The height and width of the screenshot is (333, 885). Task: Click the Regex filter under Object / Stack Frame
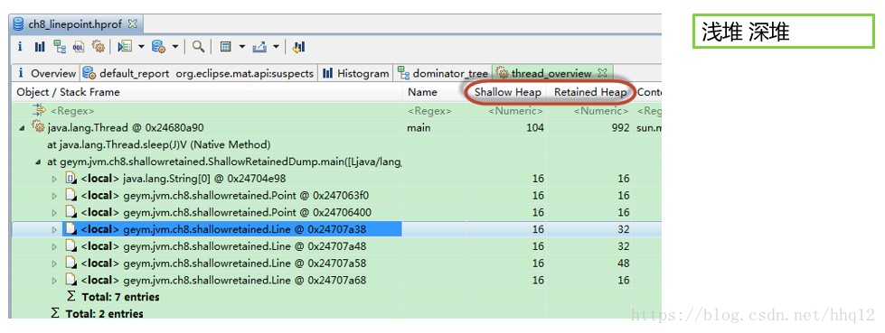[72, 111]
